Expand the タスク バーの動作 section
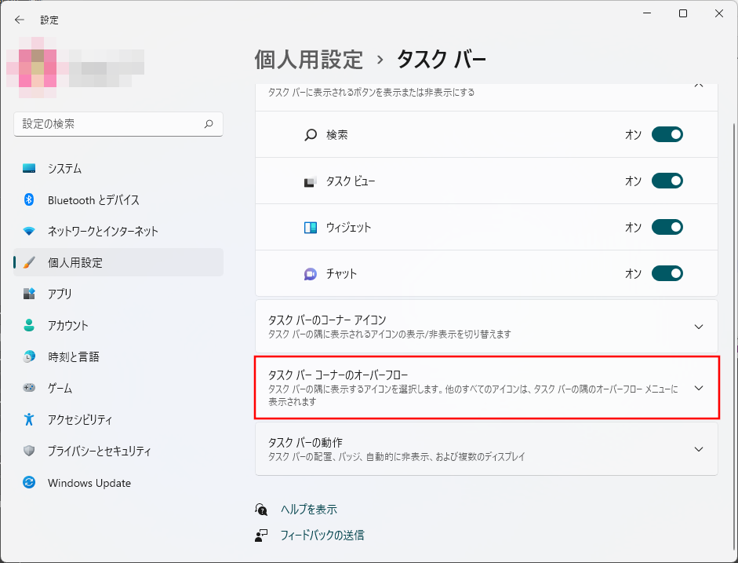 [699, 449]
